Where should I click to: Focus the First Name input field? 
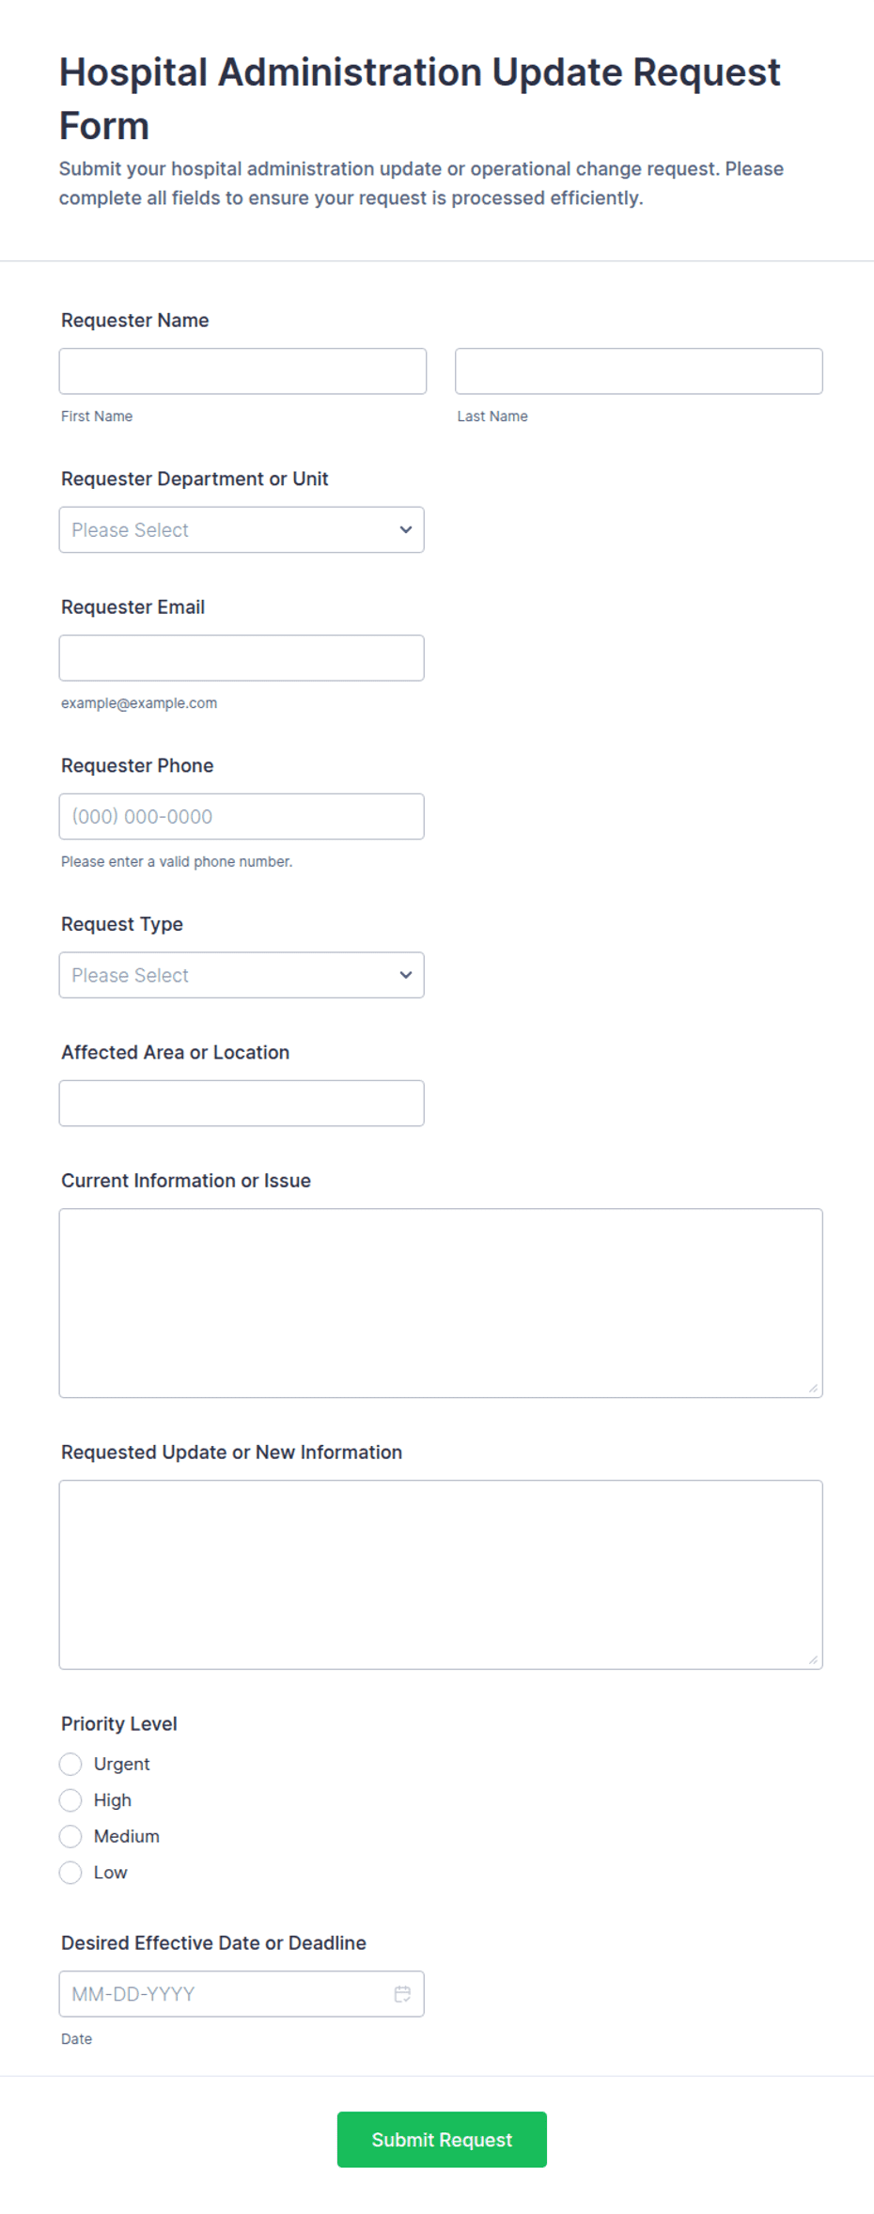(242, 371)
